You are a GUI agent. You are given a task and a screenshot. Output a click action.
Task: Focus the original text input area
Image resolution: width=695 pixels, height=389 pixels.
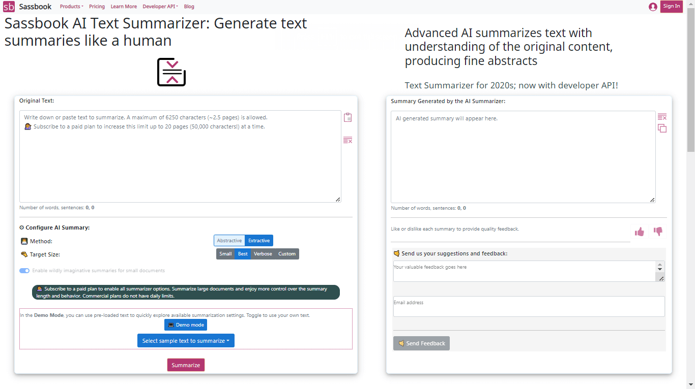click(180, 156)
